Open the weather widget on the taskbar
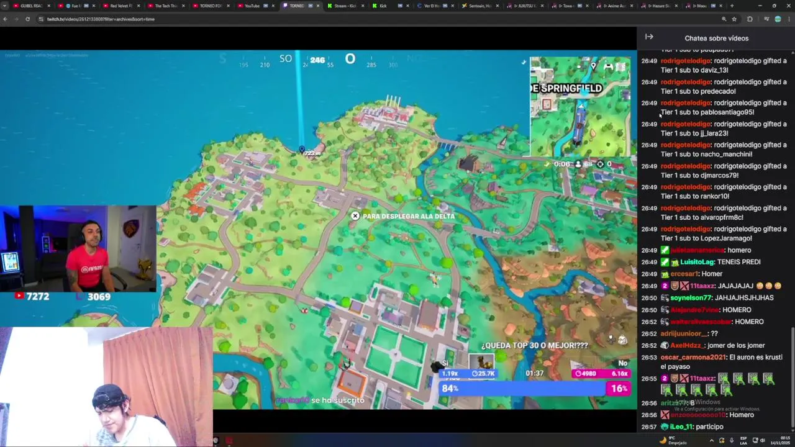Viewport: 795px width, 447px height. point(674,440)
